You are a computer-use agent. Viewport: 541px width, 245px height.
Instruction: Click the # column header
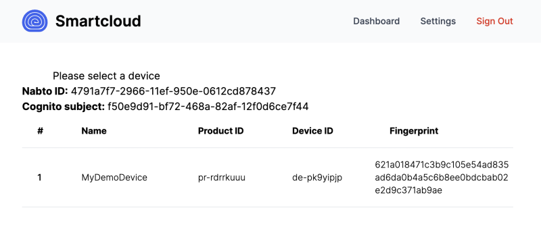40,131
